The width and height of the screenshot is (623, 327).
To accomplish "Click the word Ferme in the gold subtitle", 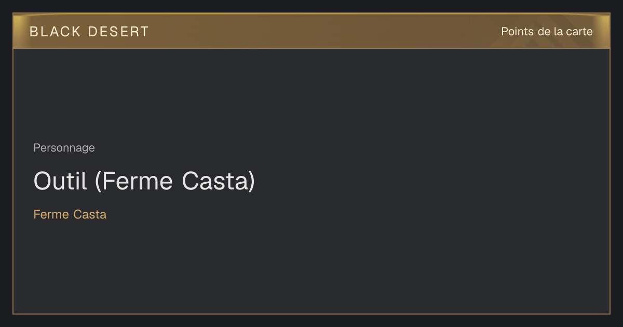I will [x=51, y=214].
